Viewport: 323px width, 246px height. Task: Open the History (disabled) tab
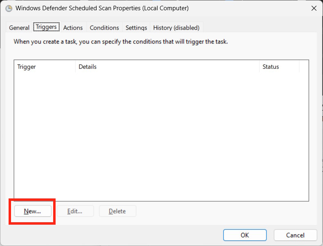point(176,28)
